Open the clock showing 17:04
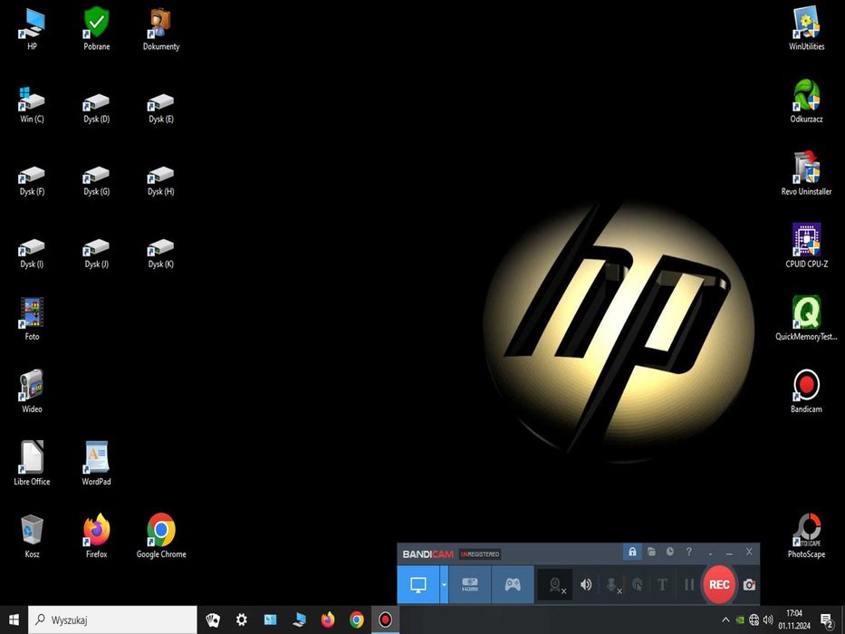The width and height of the screenshot is (845, 634). click(793, 620)
